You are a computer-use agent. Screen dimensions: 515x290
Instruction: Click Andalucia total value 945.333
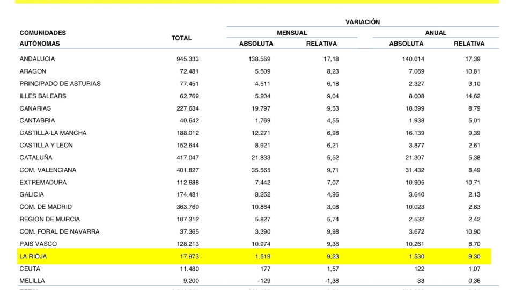point(188,59)
